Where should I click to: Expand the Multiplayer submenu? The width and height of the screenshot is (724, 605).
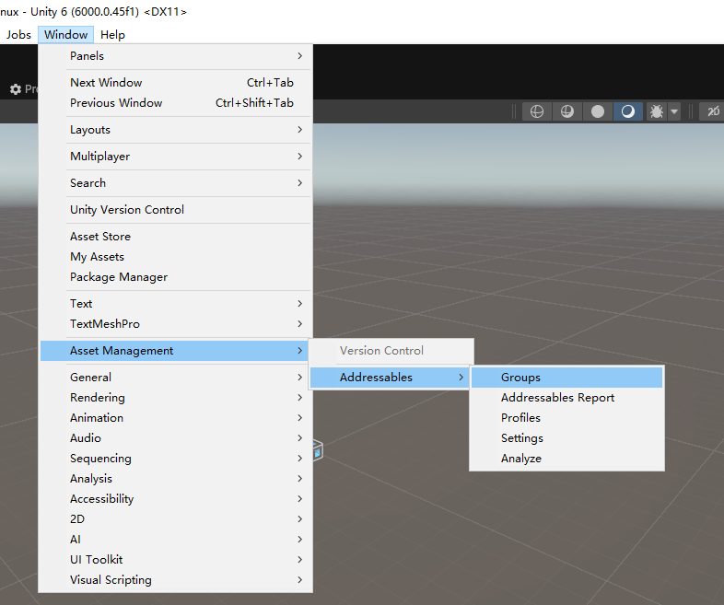coord(175,157)
